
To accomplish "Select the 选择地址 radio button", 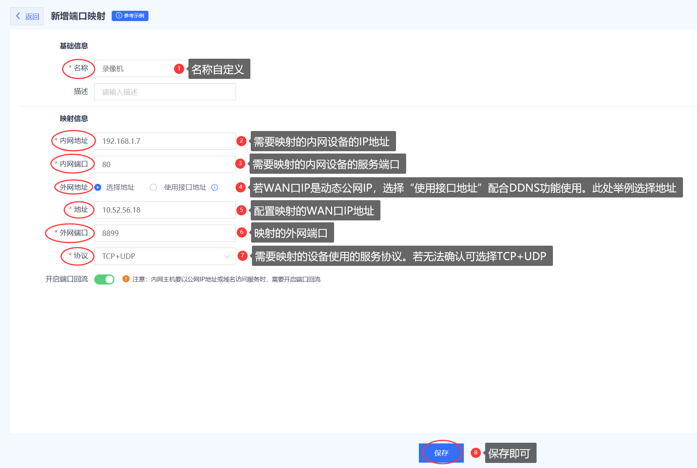I will click(98, 187).
